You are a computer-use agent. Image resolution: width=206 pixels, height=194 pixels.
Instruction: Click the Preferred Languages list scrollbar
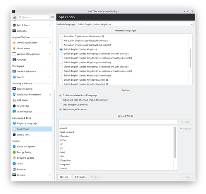[191, 59]
